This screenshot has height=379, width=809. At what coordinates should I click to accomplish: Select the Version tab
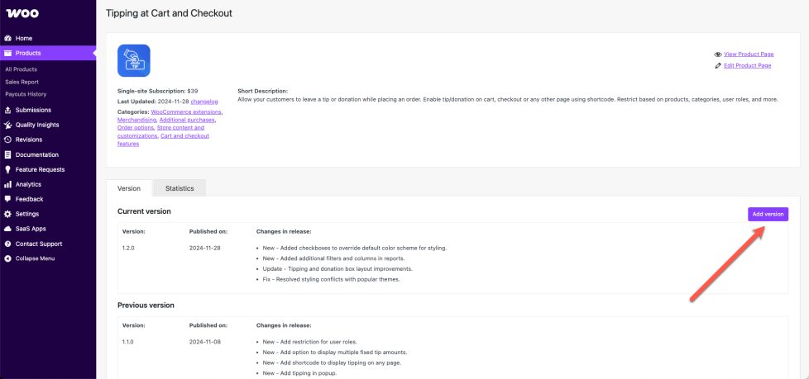[x=129, y=188]
